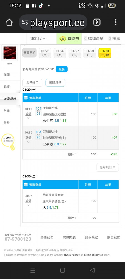Open the 購牌清單 tab

94,39
